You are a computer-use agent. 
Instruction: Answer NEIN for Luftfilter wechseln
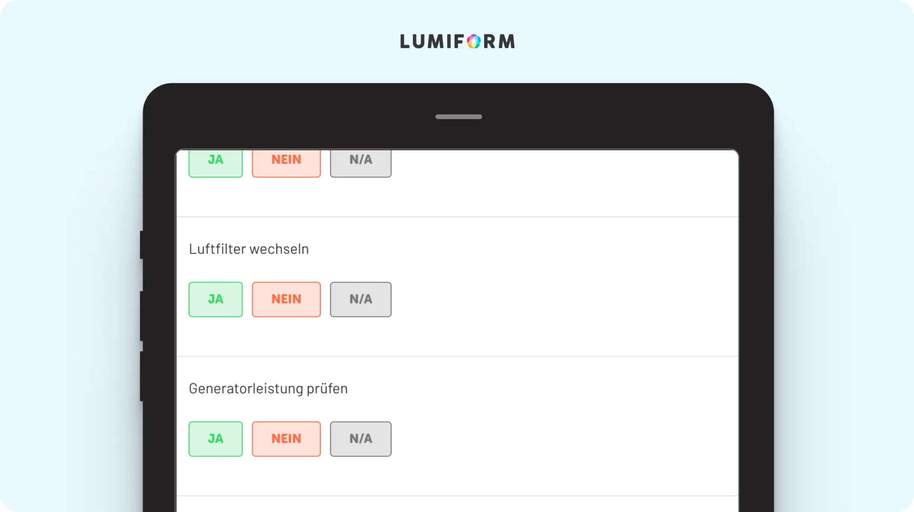pos(286,299)
